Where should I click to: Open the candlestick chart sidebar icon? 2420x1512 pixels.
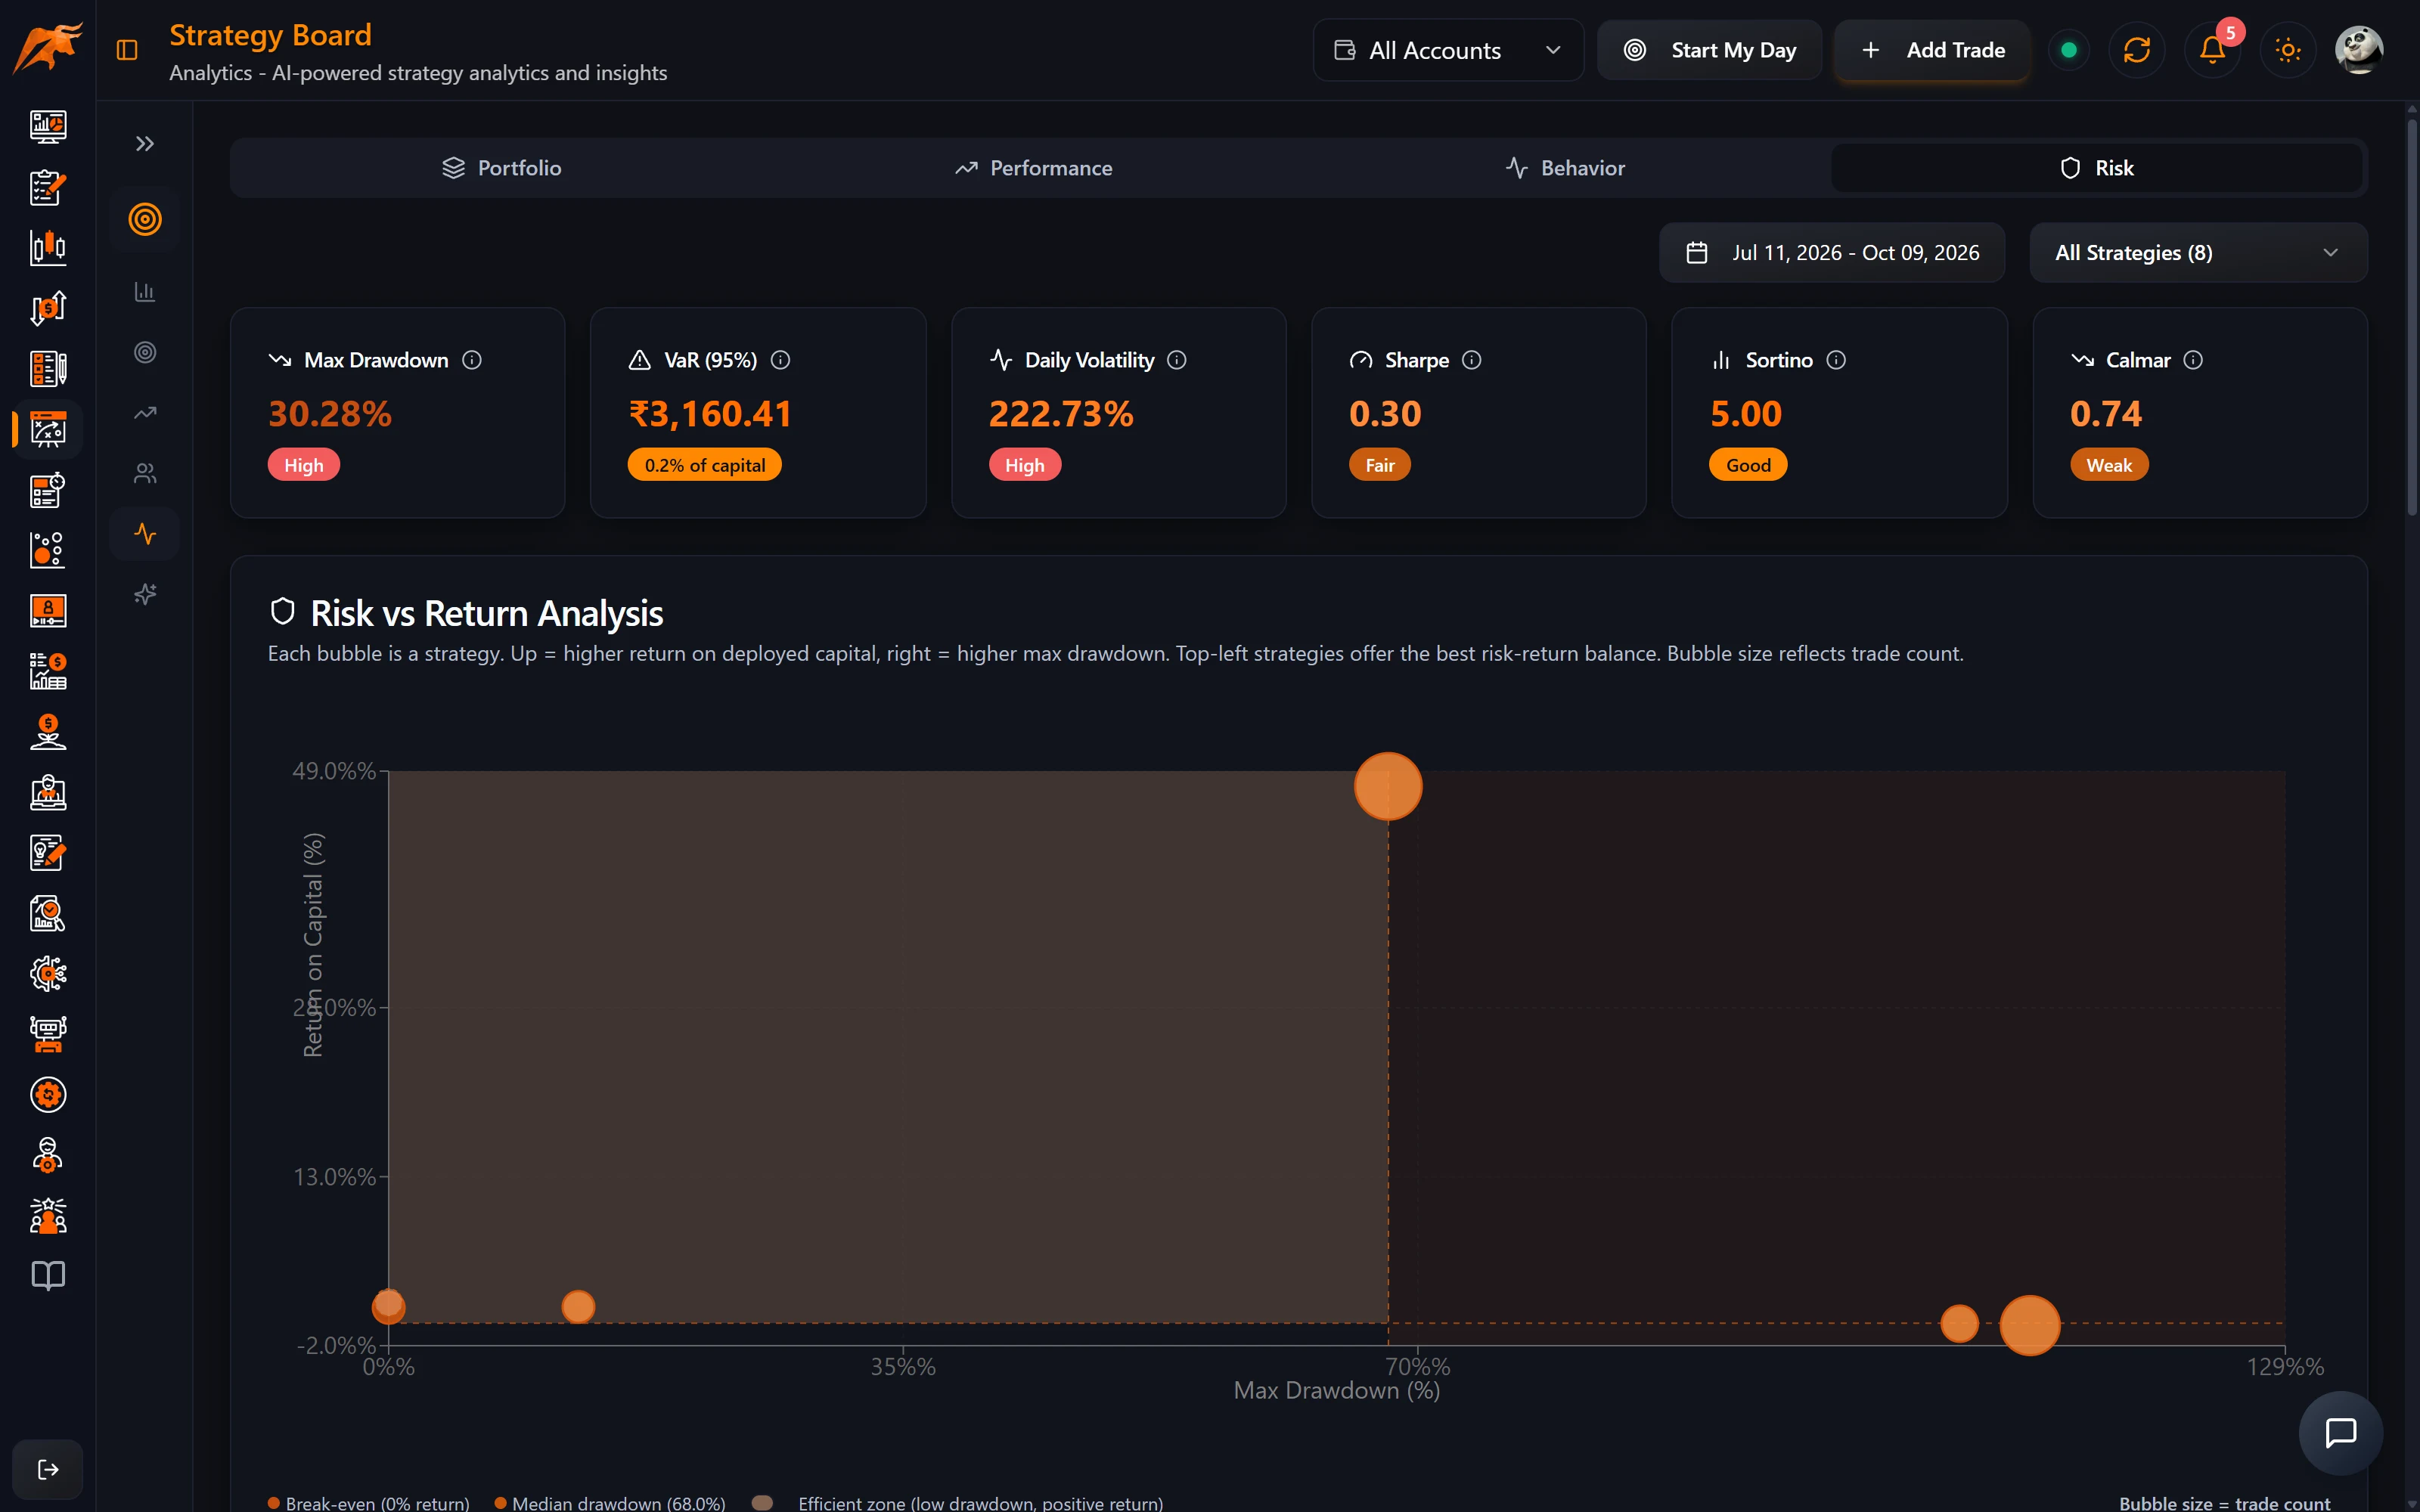(48, 248)
